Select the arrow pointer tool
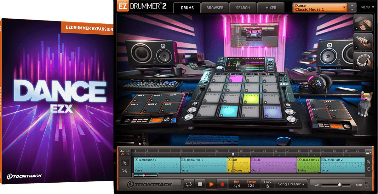 point(125,163)
